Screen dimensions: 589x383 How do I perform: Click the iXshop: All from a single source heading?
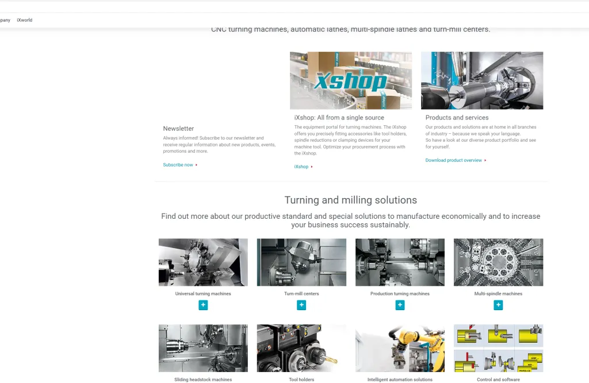339,117
